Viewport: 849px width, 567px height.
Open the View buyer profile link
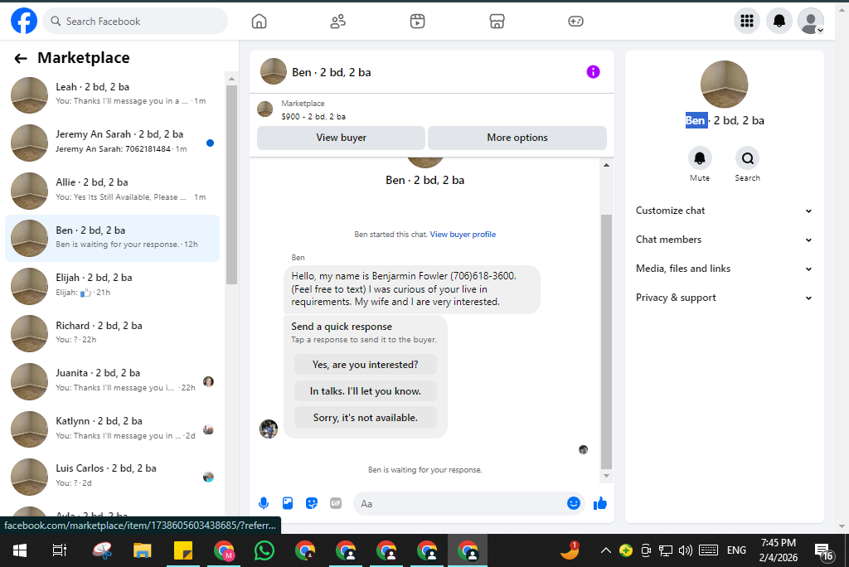[x=463, y=235]
